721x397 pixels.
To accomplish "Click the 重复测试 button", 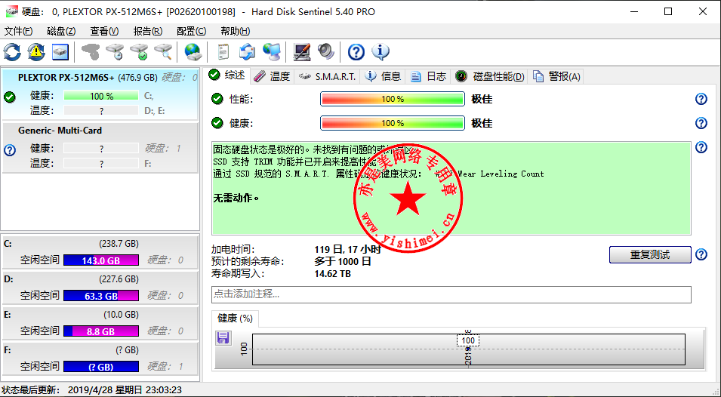I will 650,254.
